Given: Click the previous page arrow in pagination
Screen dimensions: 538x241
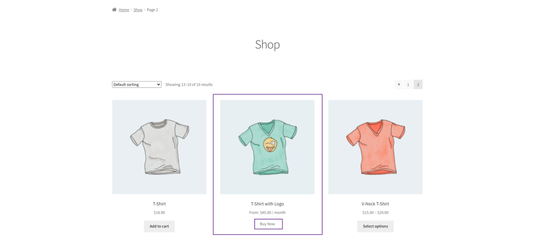Looking at the screenshot, I should pos(399,84).
